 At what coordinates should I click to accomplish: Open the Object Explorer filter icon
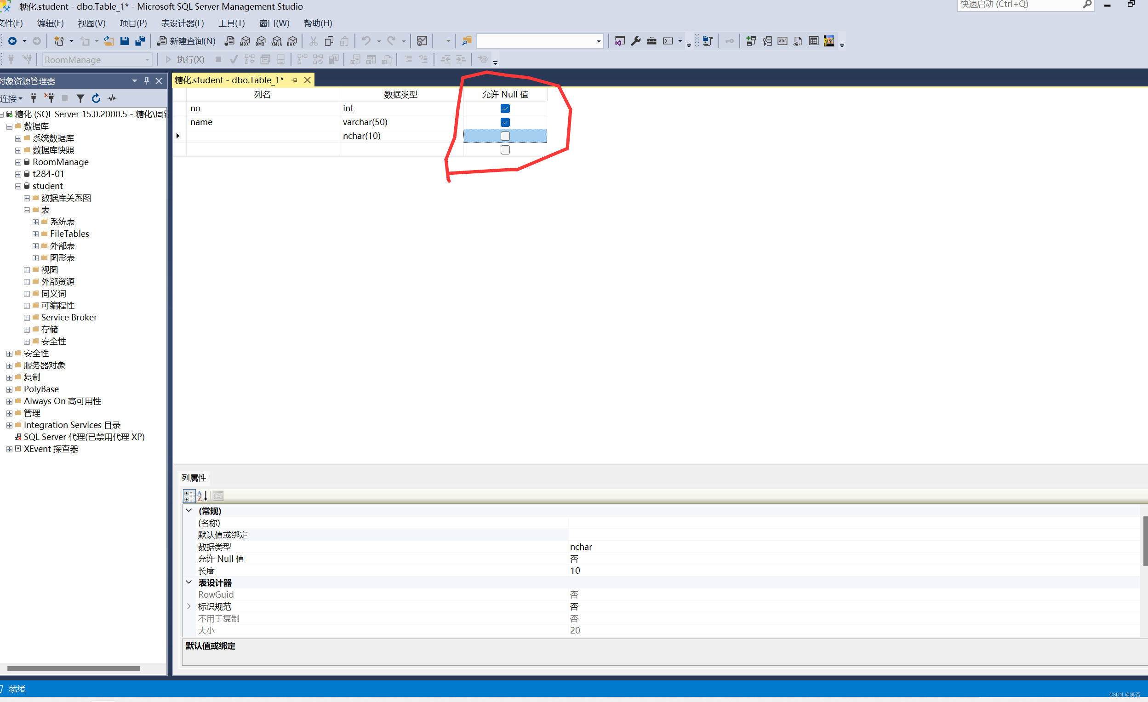(x=80, y=98)
